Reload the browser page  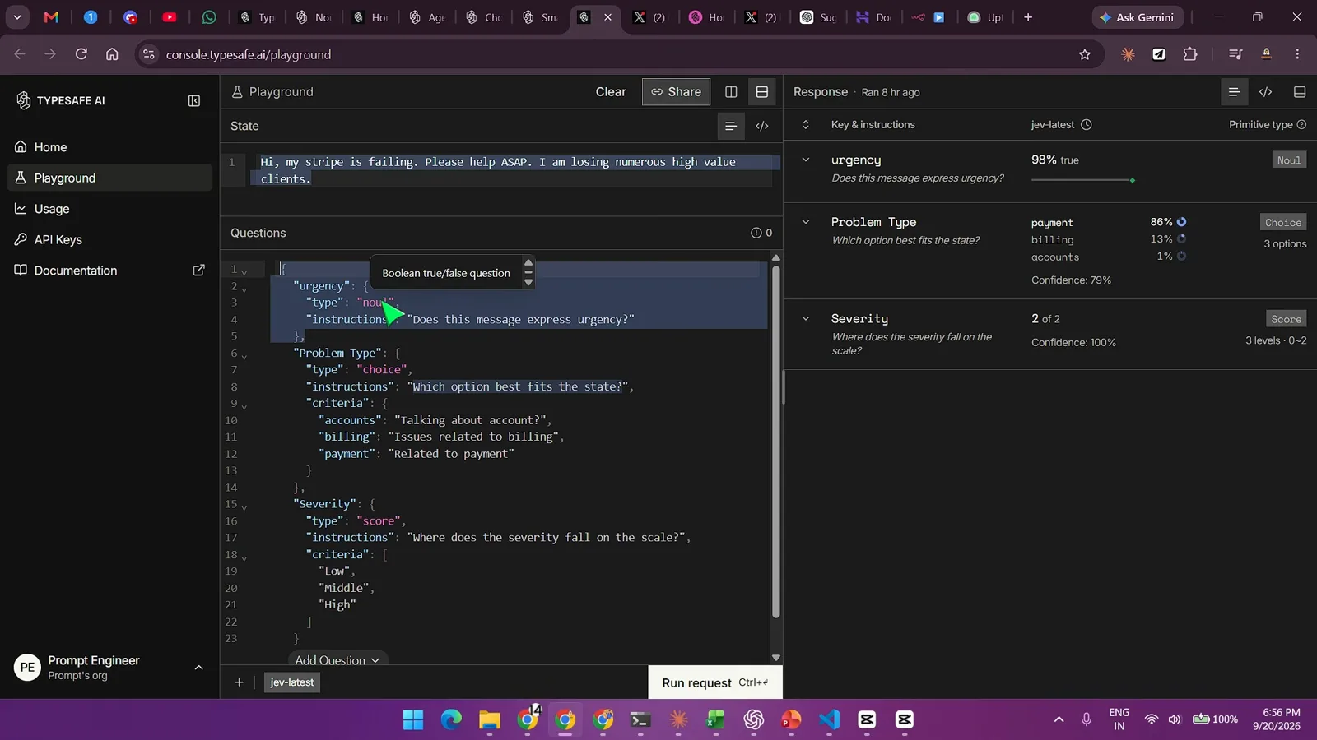pyautogui.click(x=81, y=54)
